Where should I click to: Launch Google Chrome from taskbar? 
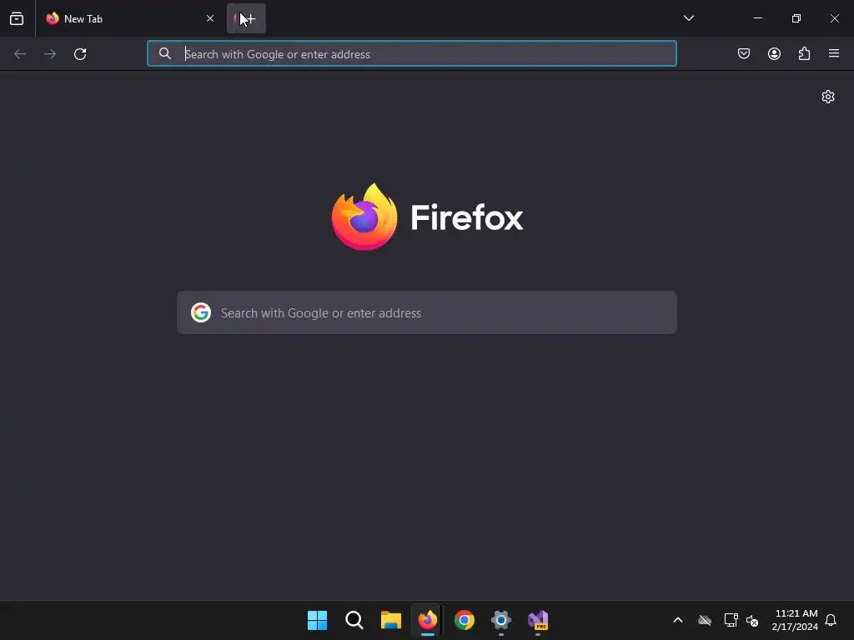coord(465,620)
